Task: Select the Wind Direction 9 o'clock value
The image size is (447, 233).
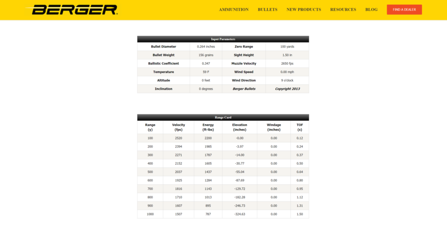Action: click(287, 80)
